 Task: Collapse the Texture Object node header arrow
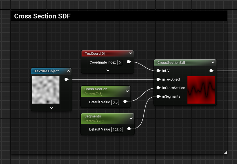pyautogui.click(x=68, y=71)
